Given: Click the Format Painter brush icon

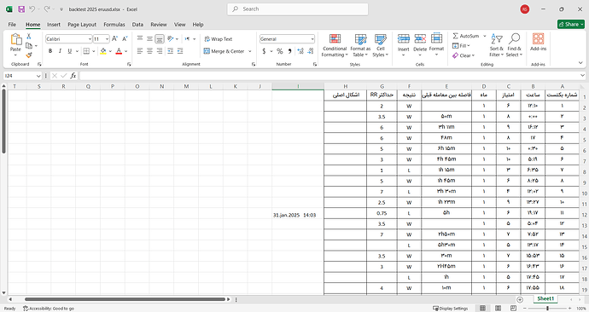Looking at the screenshot, I should coord(28,55).
